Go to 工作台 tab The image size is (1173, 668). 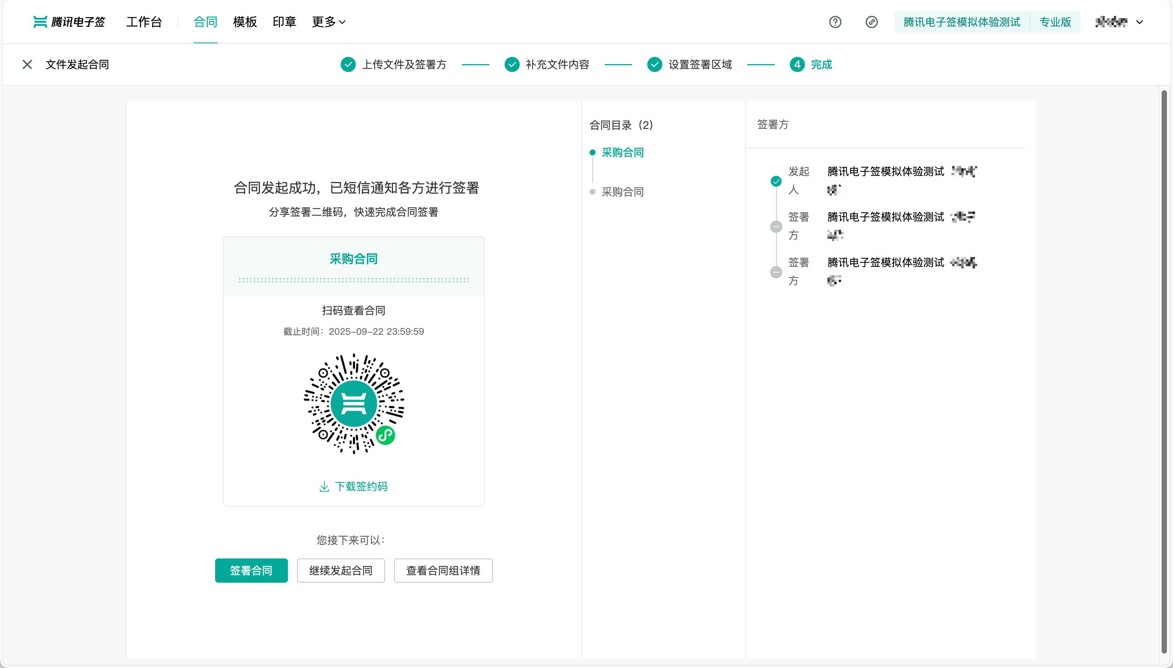click(144, 22)
